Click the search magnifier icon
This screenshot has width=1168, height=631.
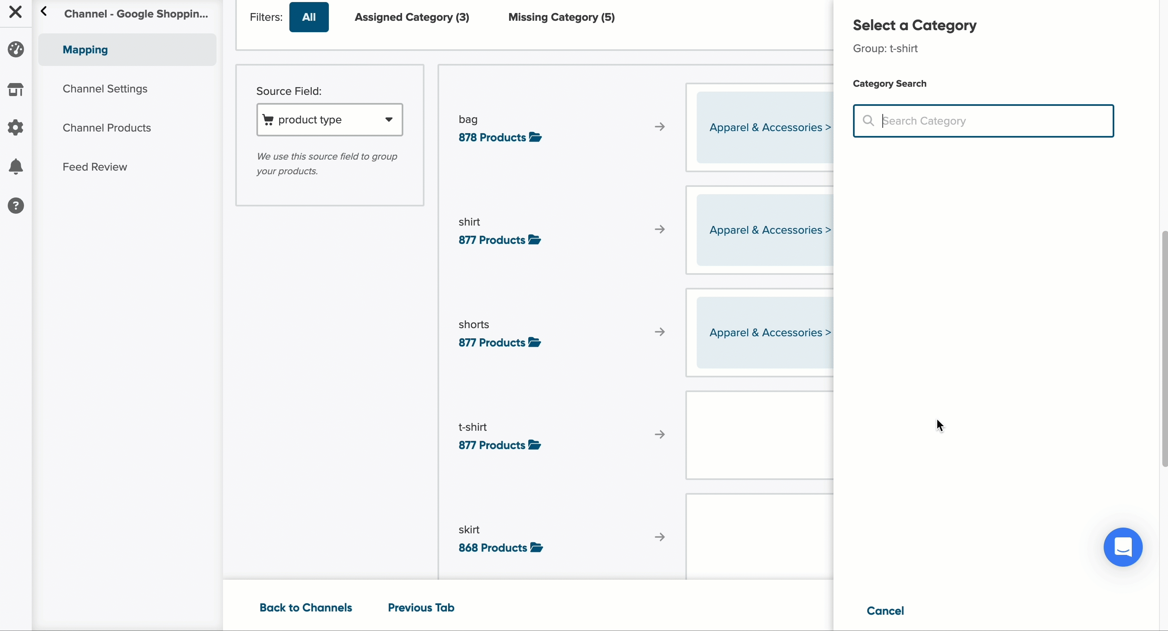click(868, 121)
